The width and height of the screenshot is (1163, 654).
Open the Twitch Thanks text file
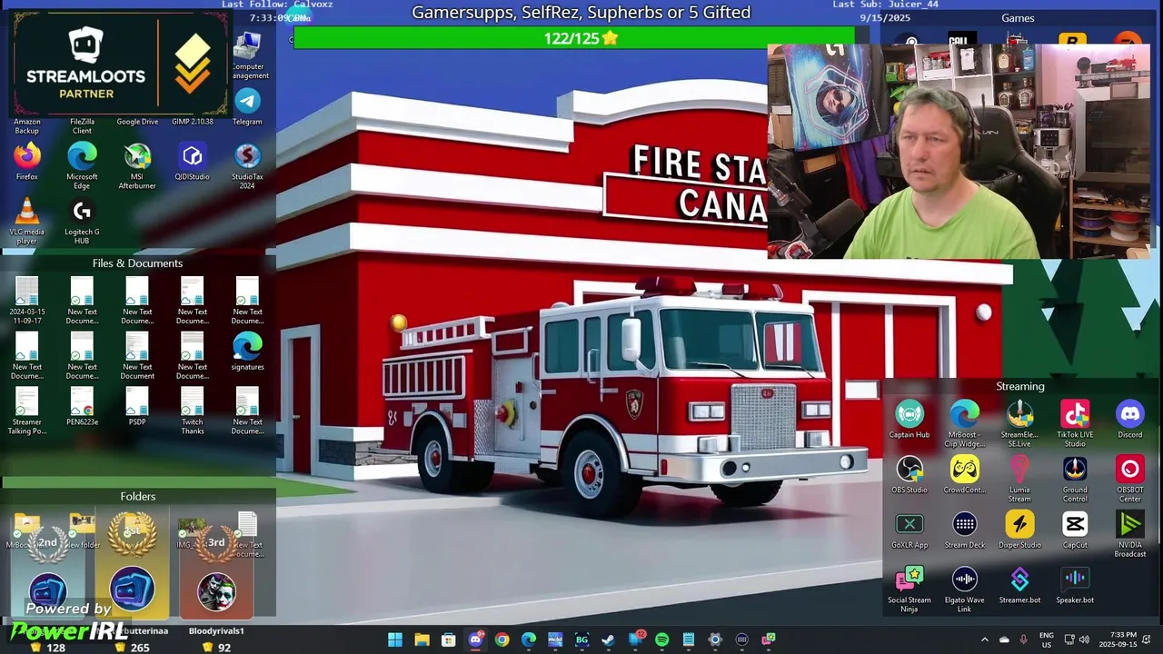click(x=192, y=411)
